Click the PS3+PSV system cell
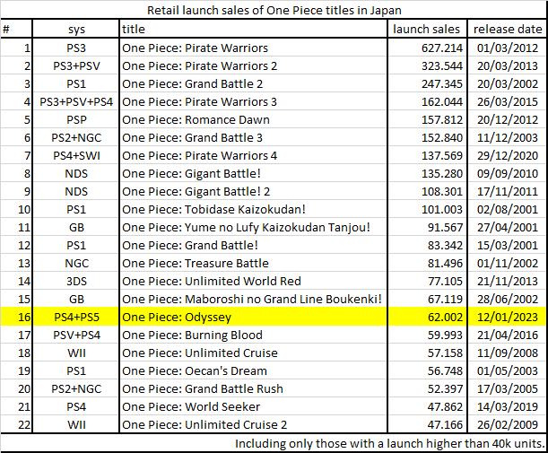 pos(76,66)
